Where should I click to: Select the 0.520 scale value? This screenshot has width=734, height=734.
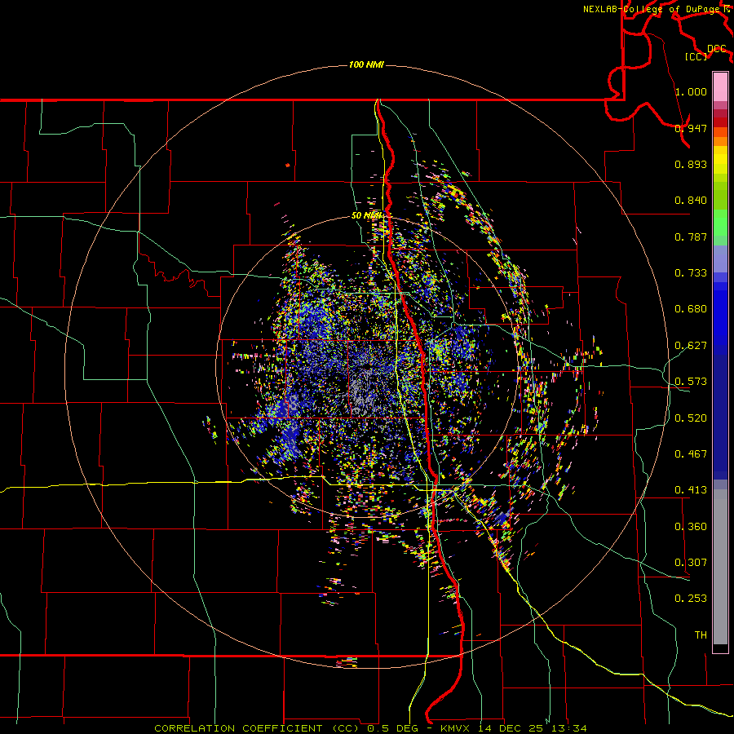(x=691, y=418)
